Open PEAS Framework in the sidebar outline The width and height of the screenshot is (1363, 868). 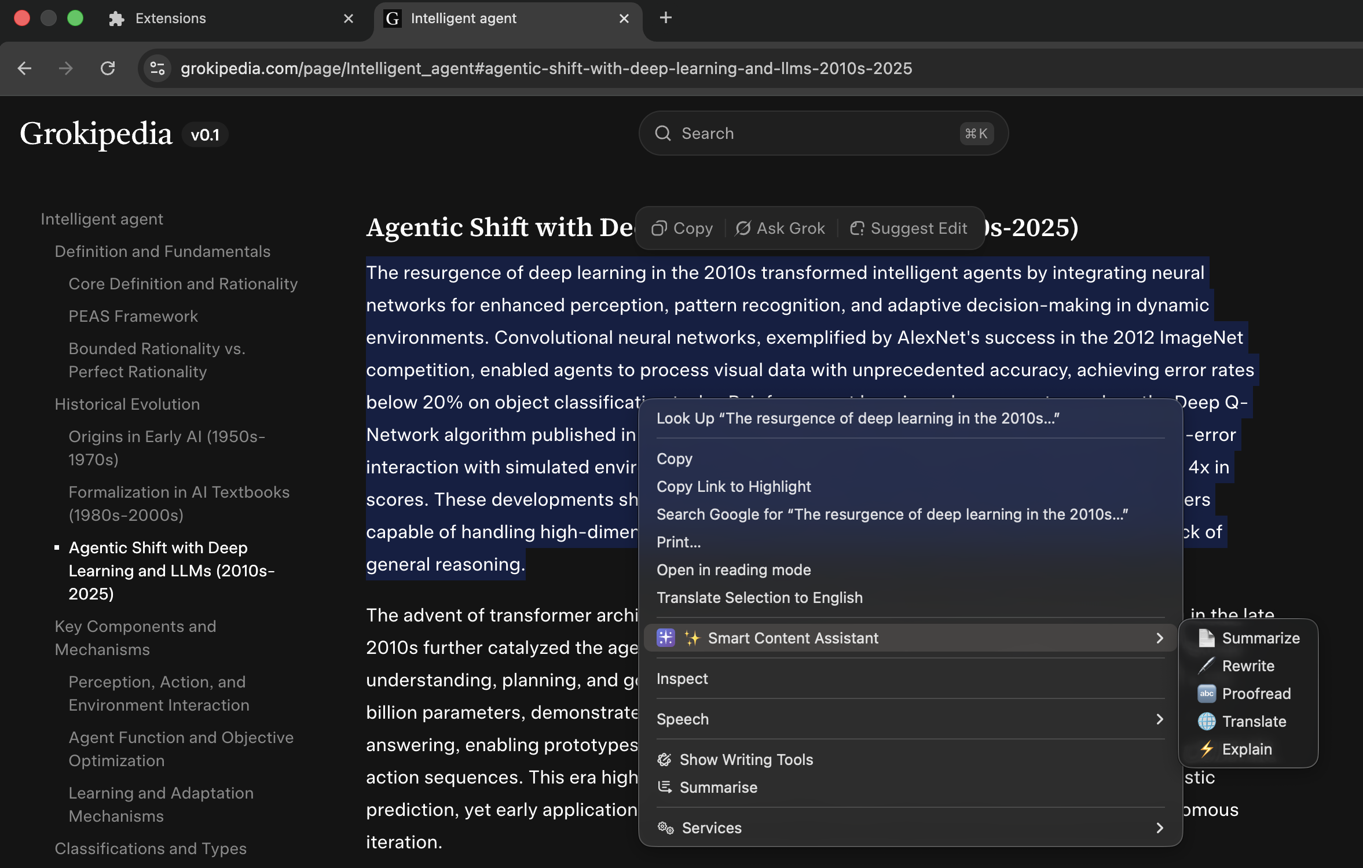coord(133,316)
